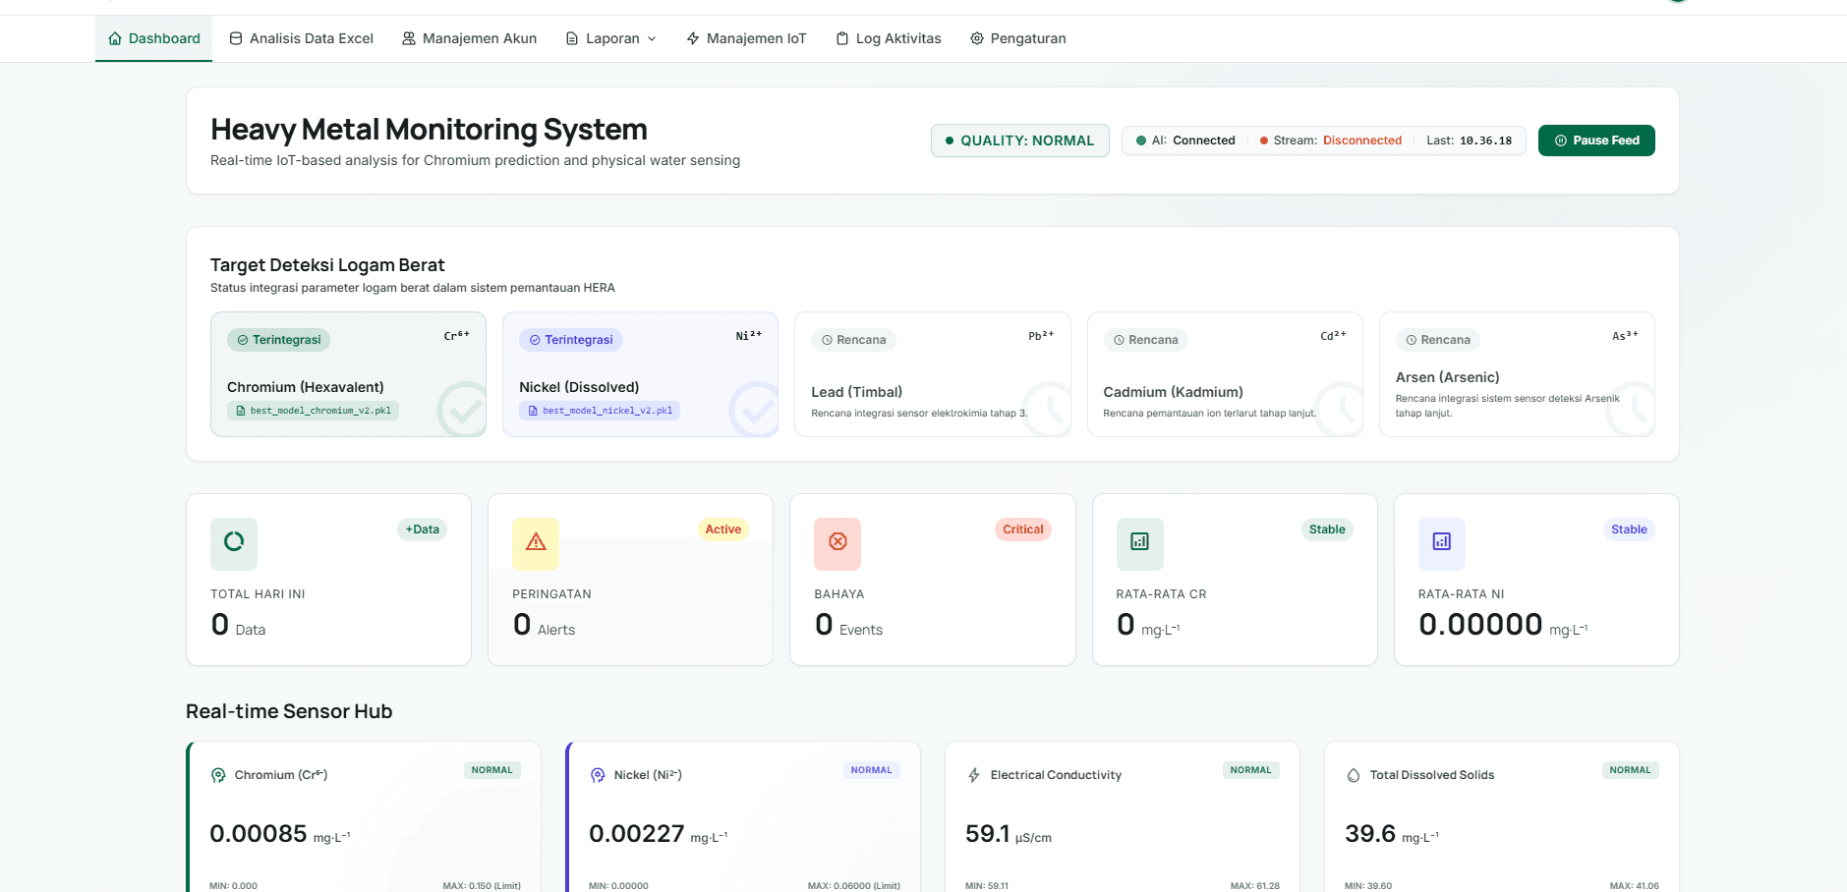Click the Dashboard home icon

(115, 38)
